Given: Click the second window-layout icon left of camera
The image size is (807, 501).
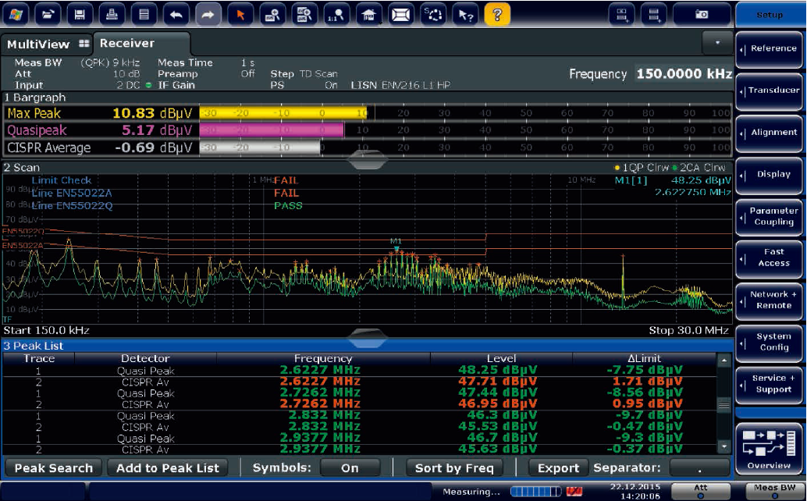Looking at the screenshot, I should pyautogui.click(x=654, y=14).
